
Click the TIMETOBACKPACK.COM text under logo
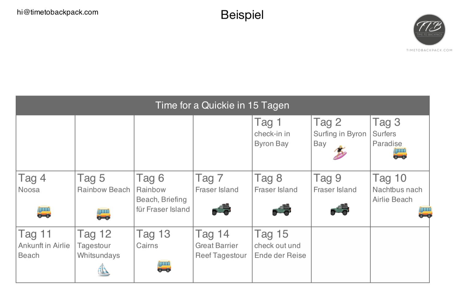pos(429,50)
